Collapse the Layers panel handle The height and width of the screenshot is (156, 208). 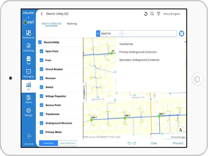(x=84, y=92)
